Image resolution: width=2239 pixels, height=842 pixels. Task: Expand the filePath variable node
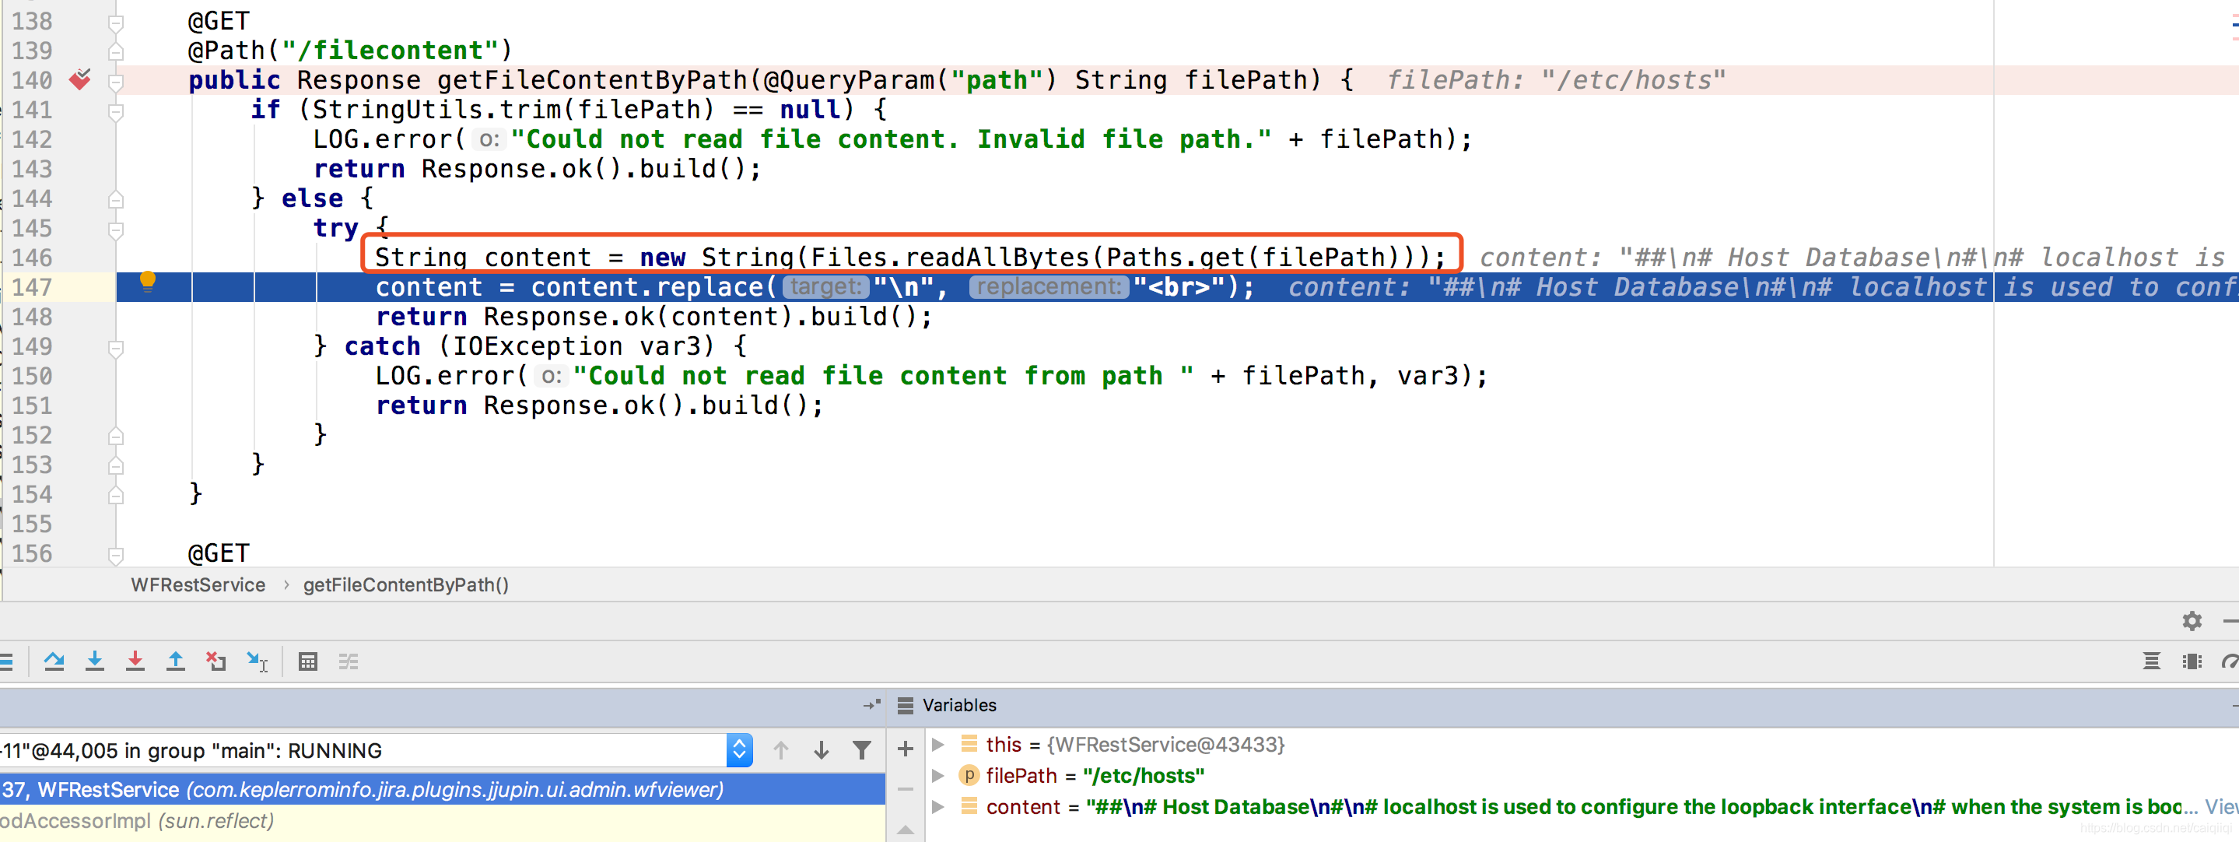pos(937,775)
